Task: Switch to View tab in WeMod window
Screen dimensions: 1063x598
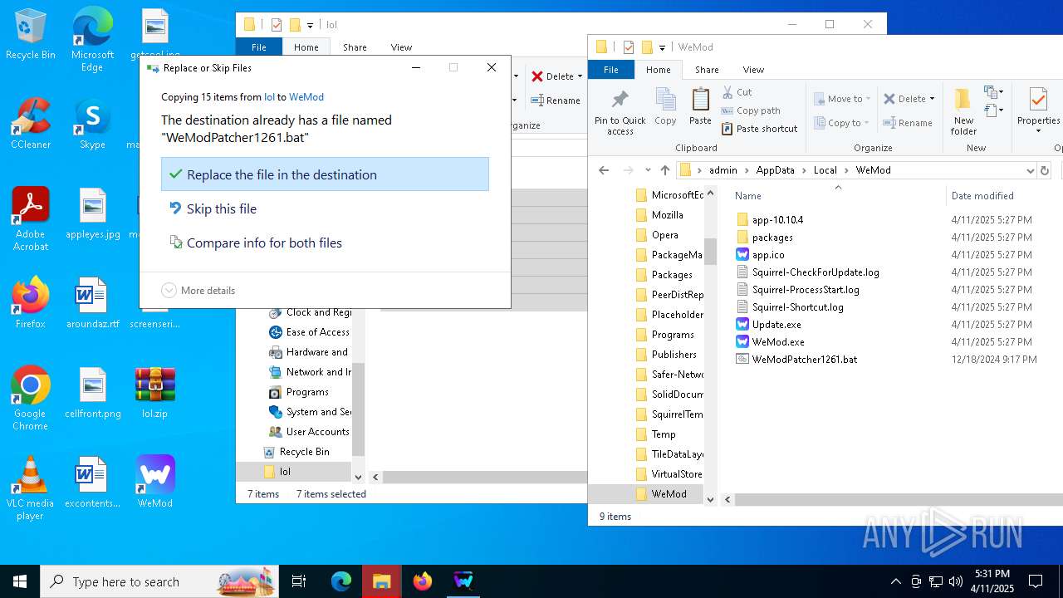Action: click(753, 70)
